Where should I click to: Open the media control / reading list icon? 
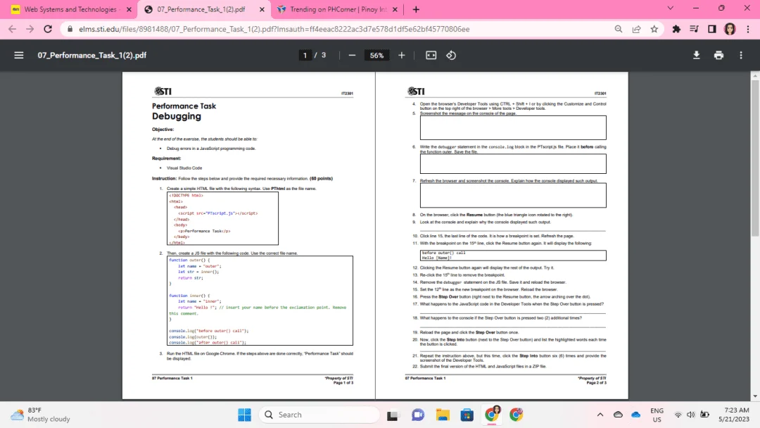694,29
